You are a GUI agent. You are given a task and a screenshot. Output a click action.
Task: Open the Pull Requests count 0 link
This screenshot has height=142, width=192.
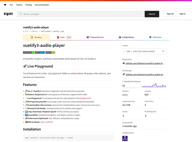tap(146, 115)
